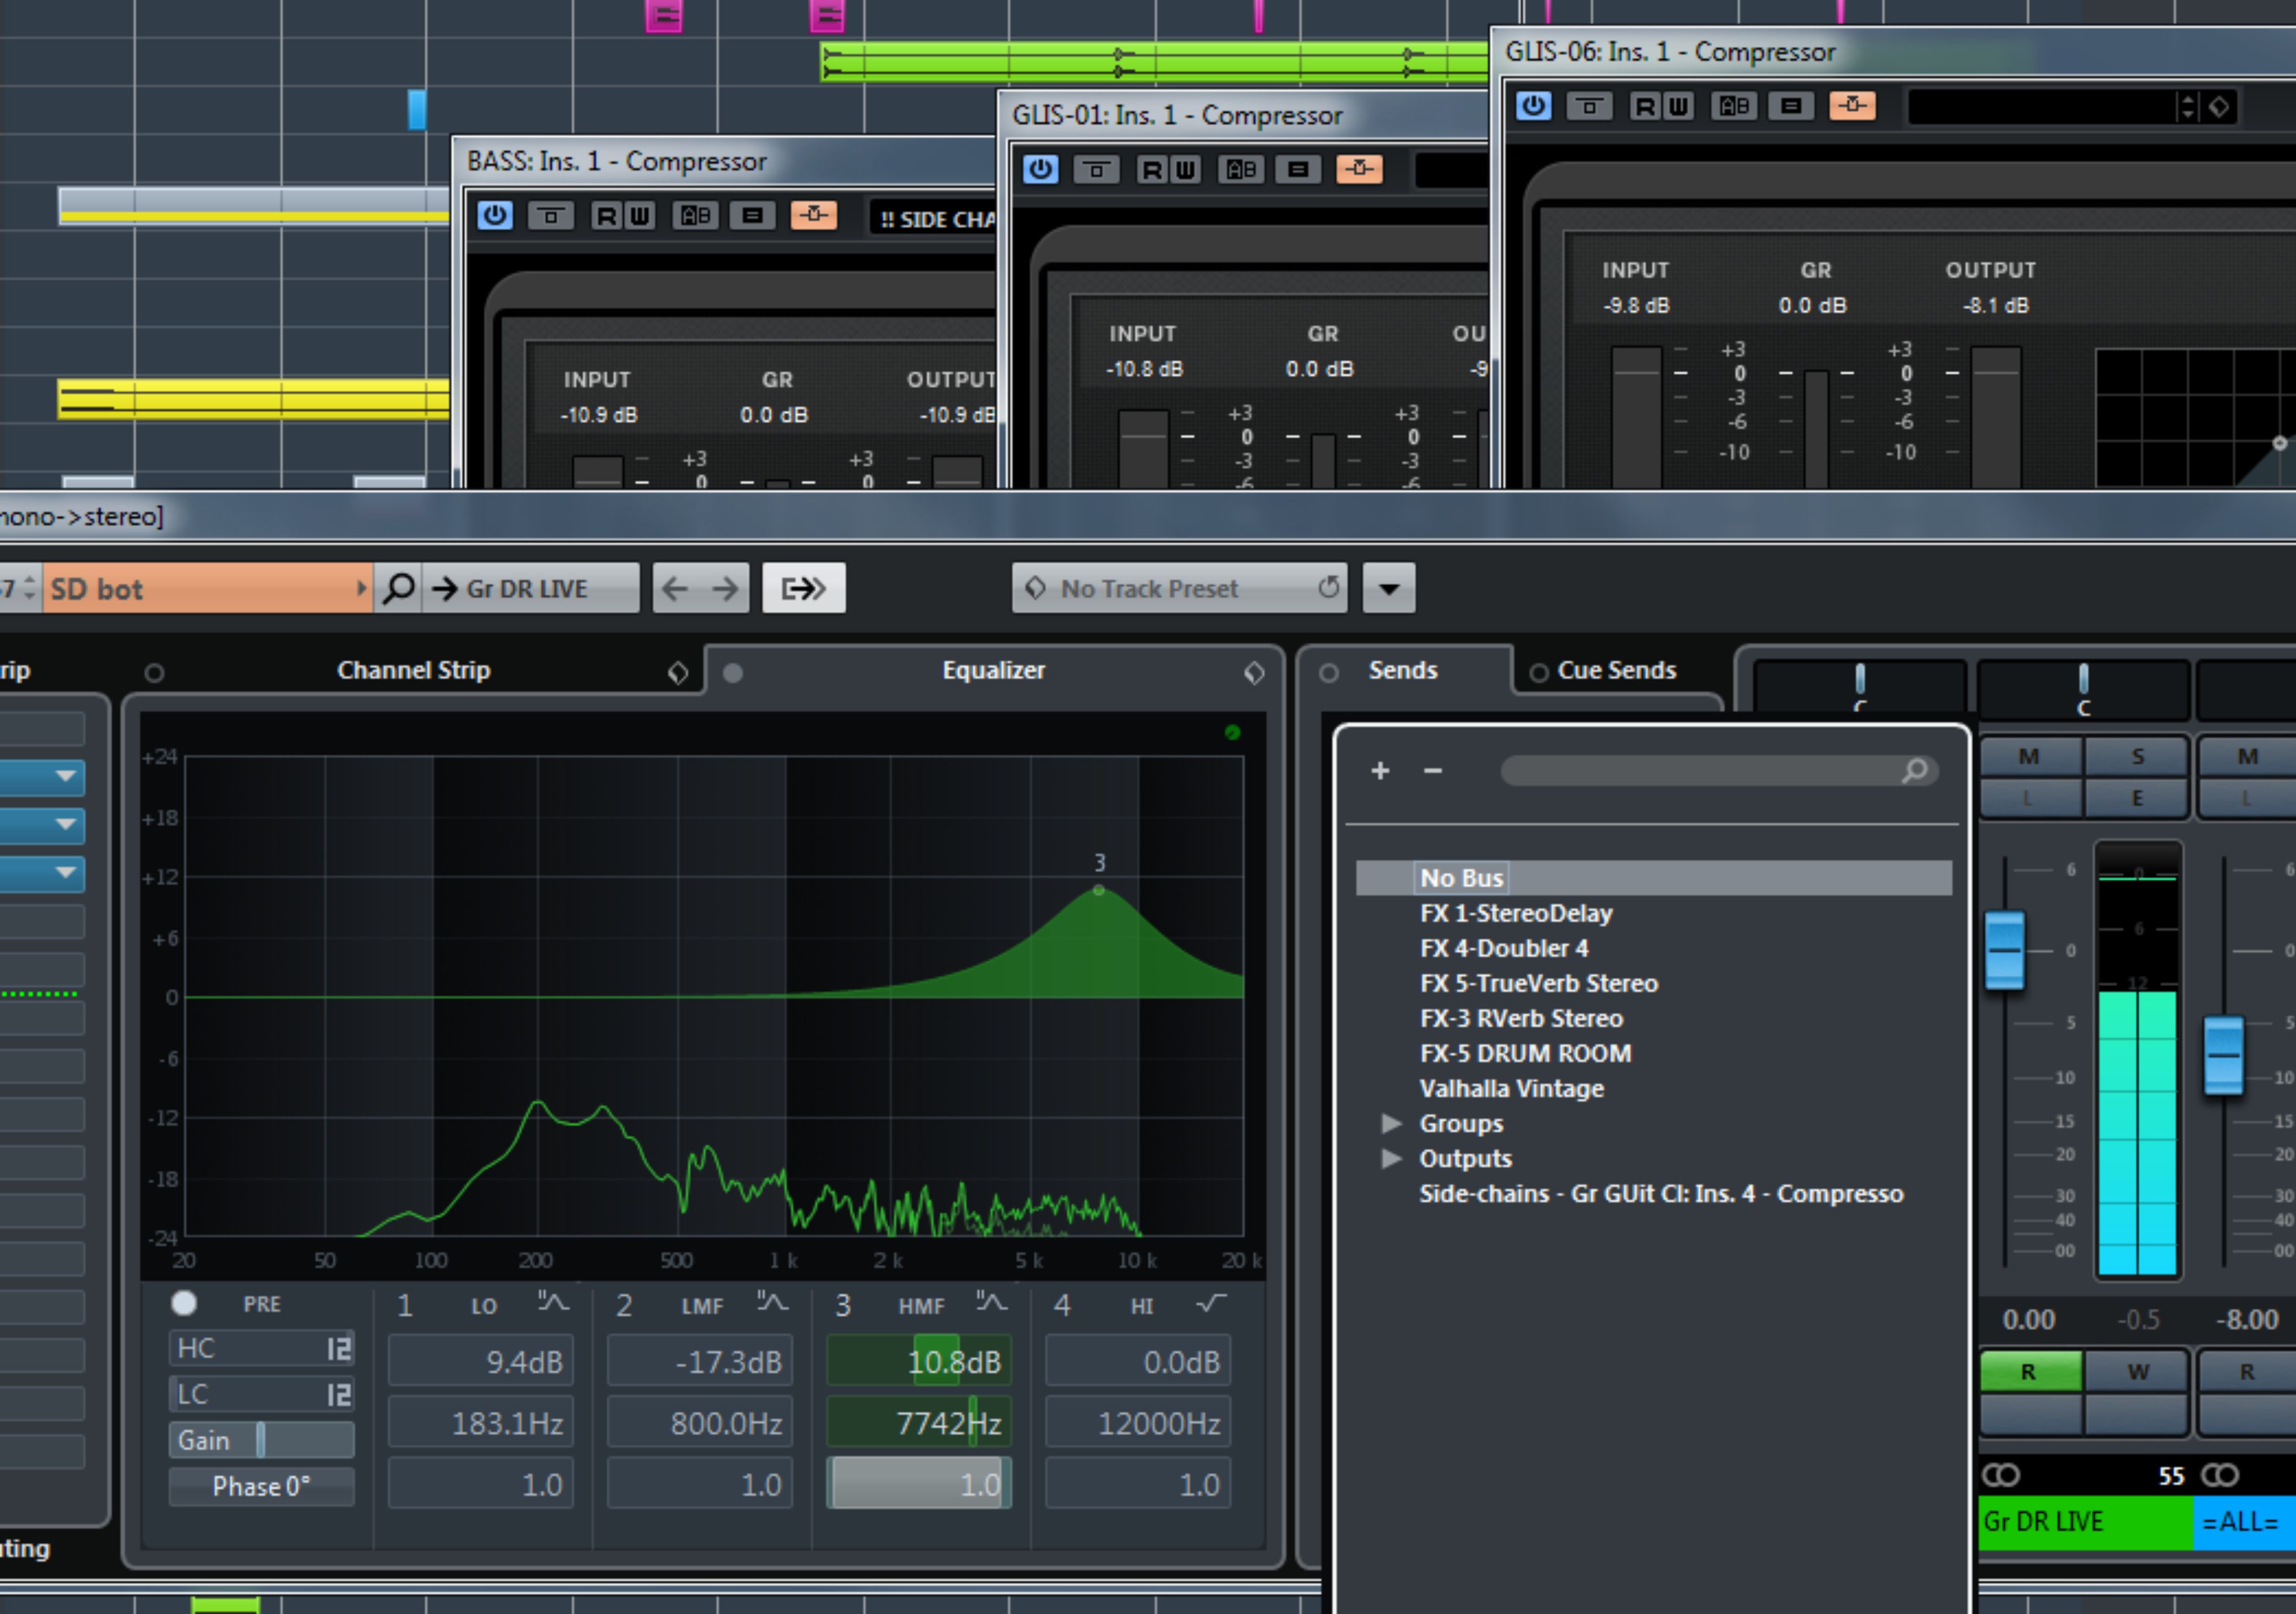The width and height of the screenshot is (2296, 1614).
Task: Click the Solo S button on channel
Action: point(2137,757)
